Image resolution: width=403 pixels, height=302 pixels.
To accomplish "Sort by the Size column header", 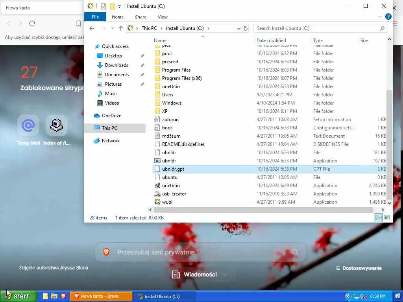I will 364,41.
